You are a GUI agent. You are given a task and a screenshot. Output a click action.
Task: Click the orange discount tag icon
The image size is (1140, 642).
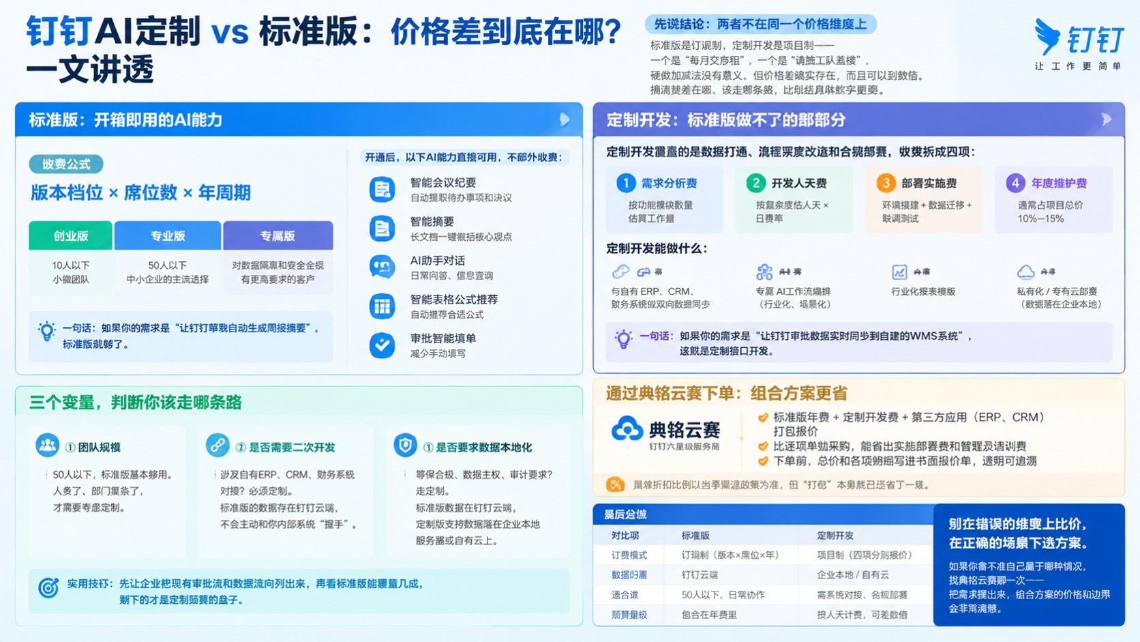615,484
